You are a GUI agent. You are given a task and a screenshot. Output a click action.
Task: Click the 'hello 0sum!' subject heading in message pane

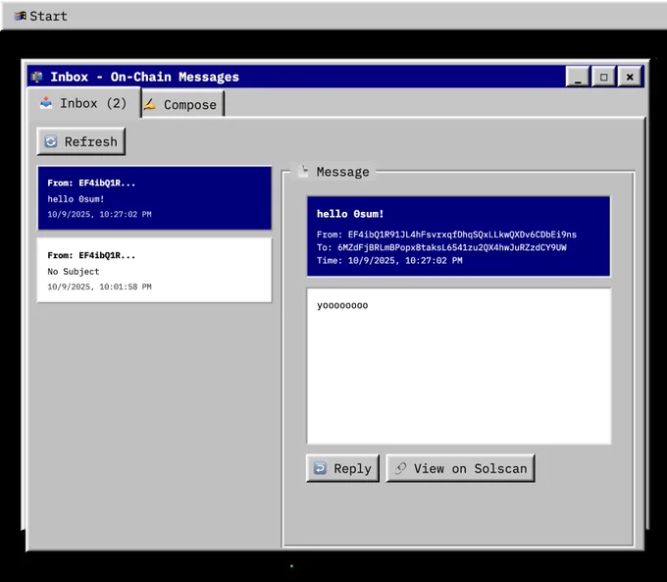[350, 214]
